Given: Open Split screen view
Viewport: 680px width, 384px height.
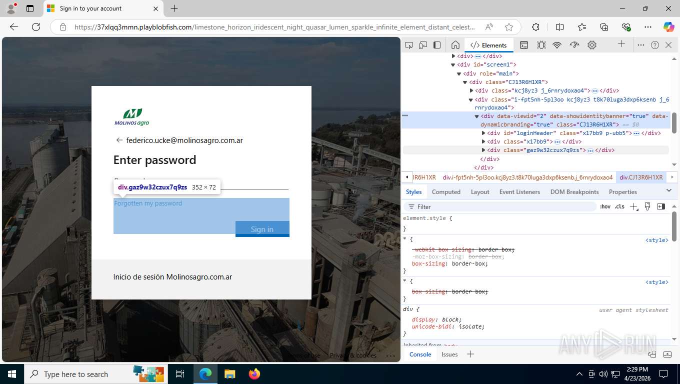Looking at the screenshot, I should (559, 27).
